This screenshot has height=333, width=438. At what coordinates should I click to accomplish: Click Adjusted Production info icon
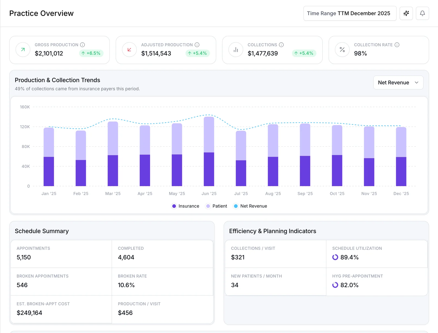point(197,45)
